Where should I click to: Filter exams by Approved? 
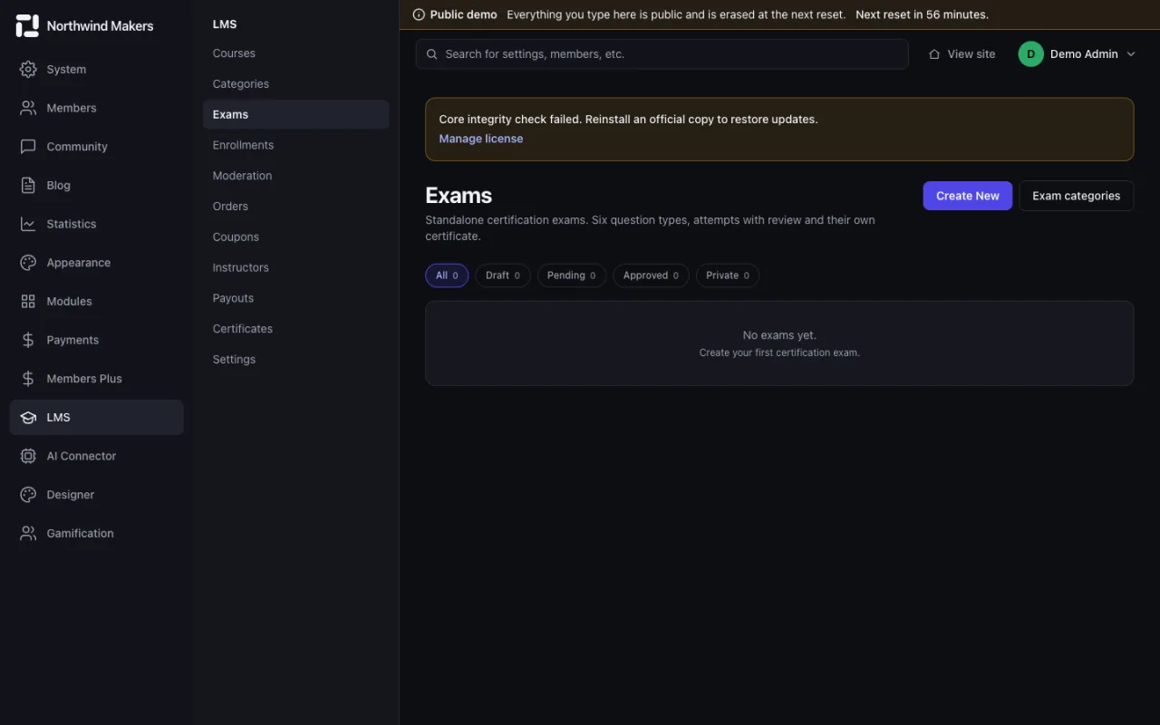click(651, 275)
